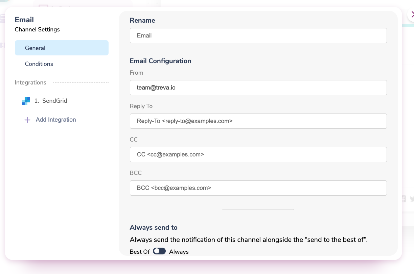Image resolution: width=414 pixels, height=274 pixels.
Task: Select the From field showing team@treva.io
Action: click(258, 88)
